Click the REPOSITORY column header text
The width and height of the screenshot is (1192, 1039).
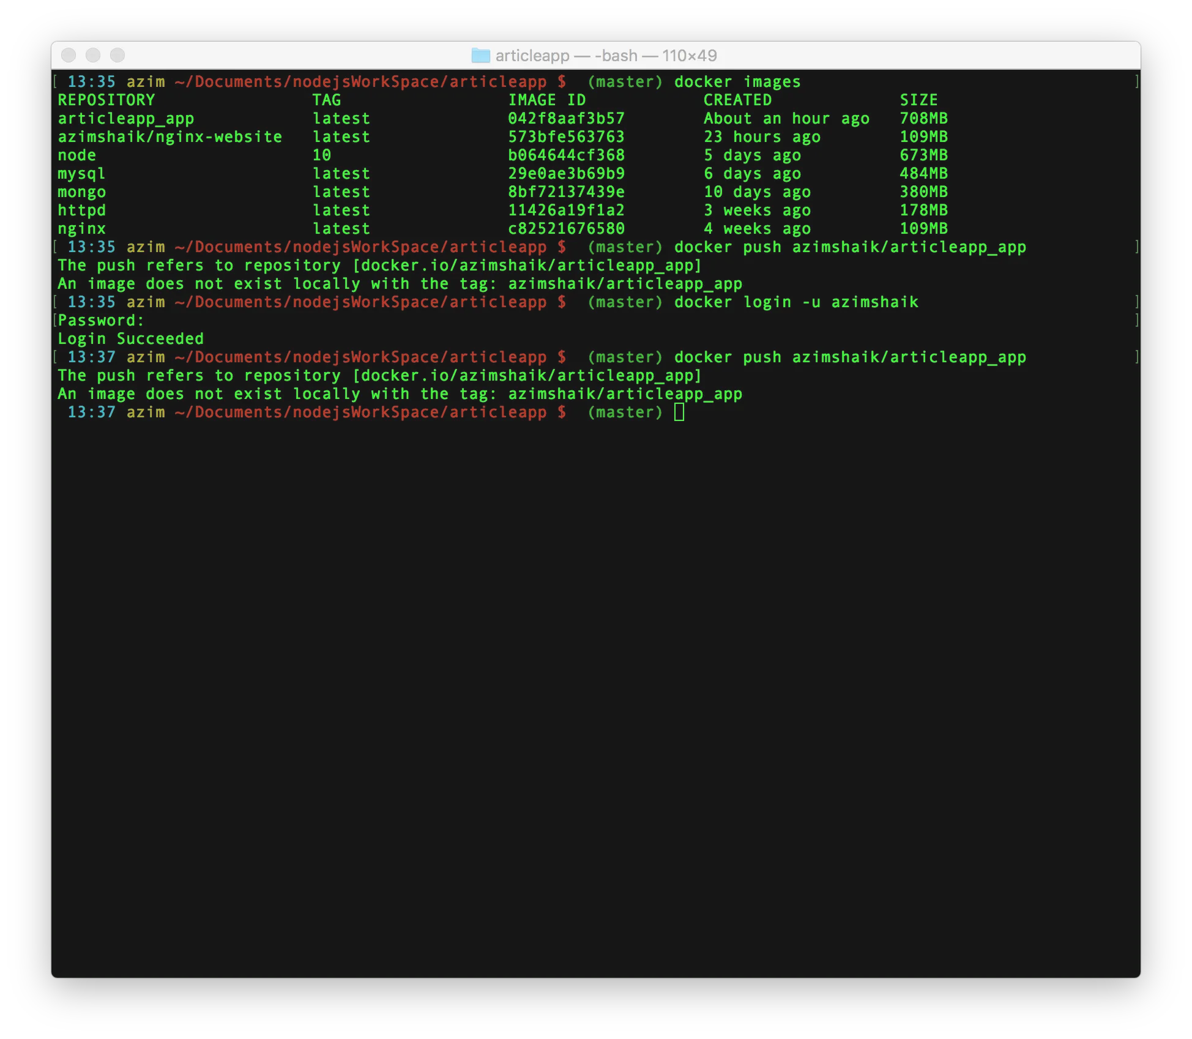[x=106, y=100]
